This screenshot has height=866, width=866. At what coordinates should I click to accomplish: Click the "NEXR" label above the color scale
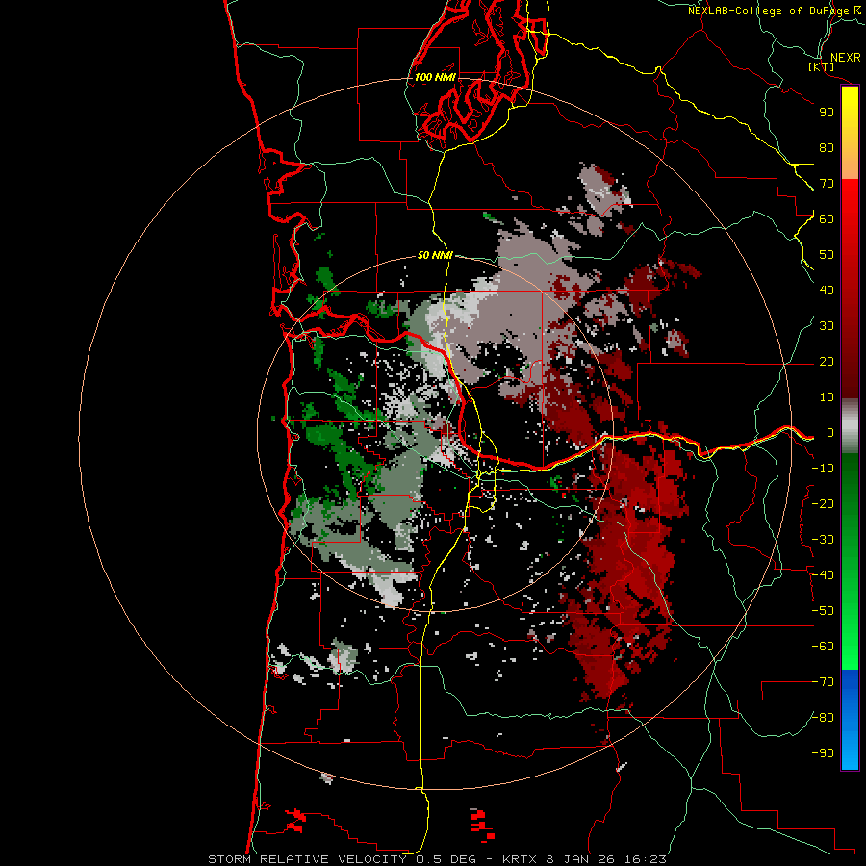pos(845,58)
